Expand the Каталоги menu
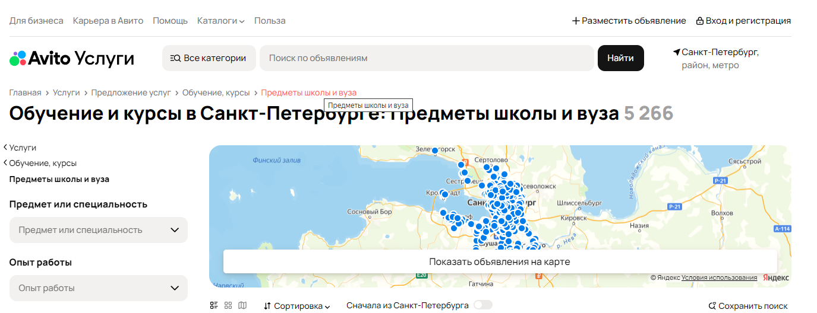The width and height of the screenshot is (817, 313). click(x=220, y=21)
